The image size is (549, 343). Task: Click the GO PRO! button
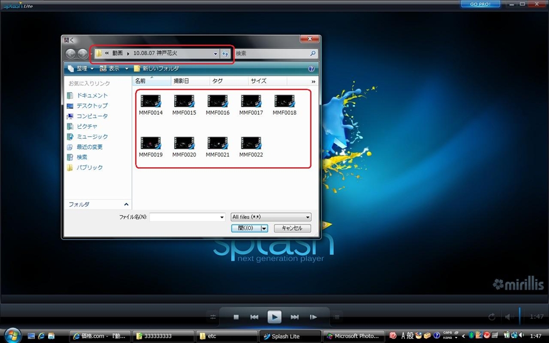(x=480, y=4)
